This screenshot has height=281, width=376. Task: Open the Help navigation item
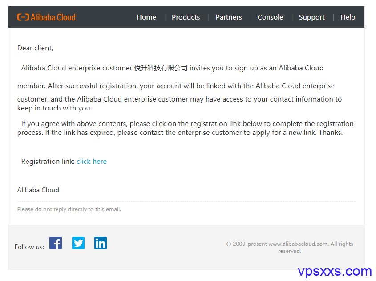348,17
